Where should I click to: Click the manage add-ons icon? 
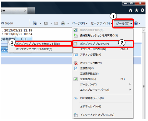tap(76, 55)
